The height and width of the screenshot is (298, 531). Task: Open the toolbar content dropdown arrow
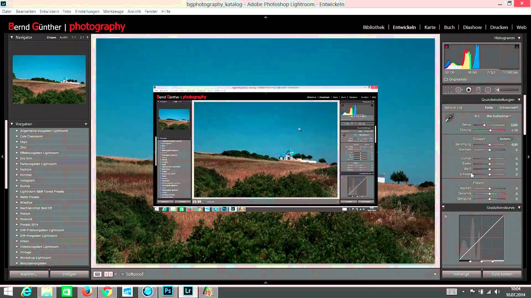435,274
